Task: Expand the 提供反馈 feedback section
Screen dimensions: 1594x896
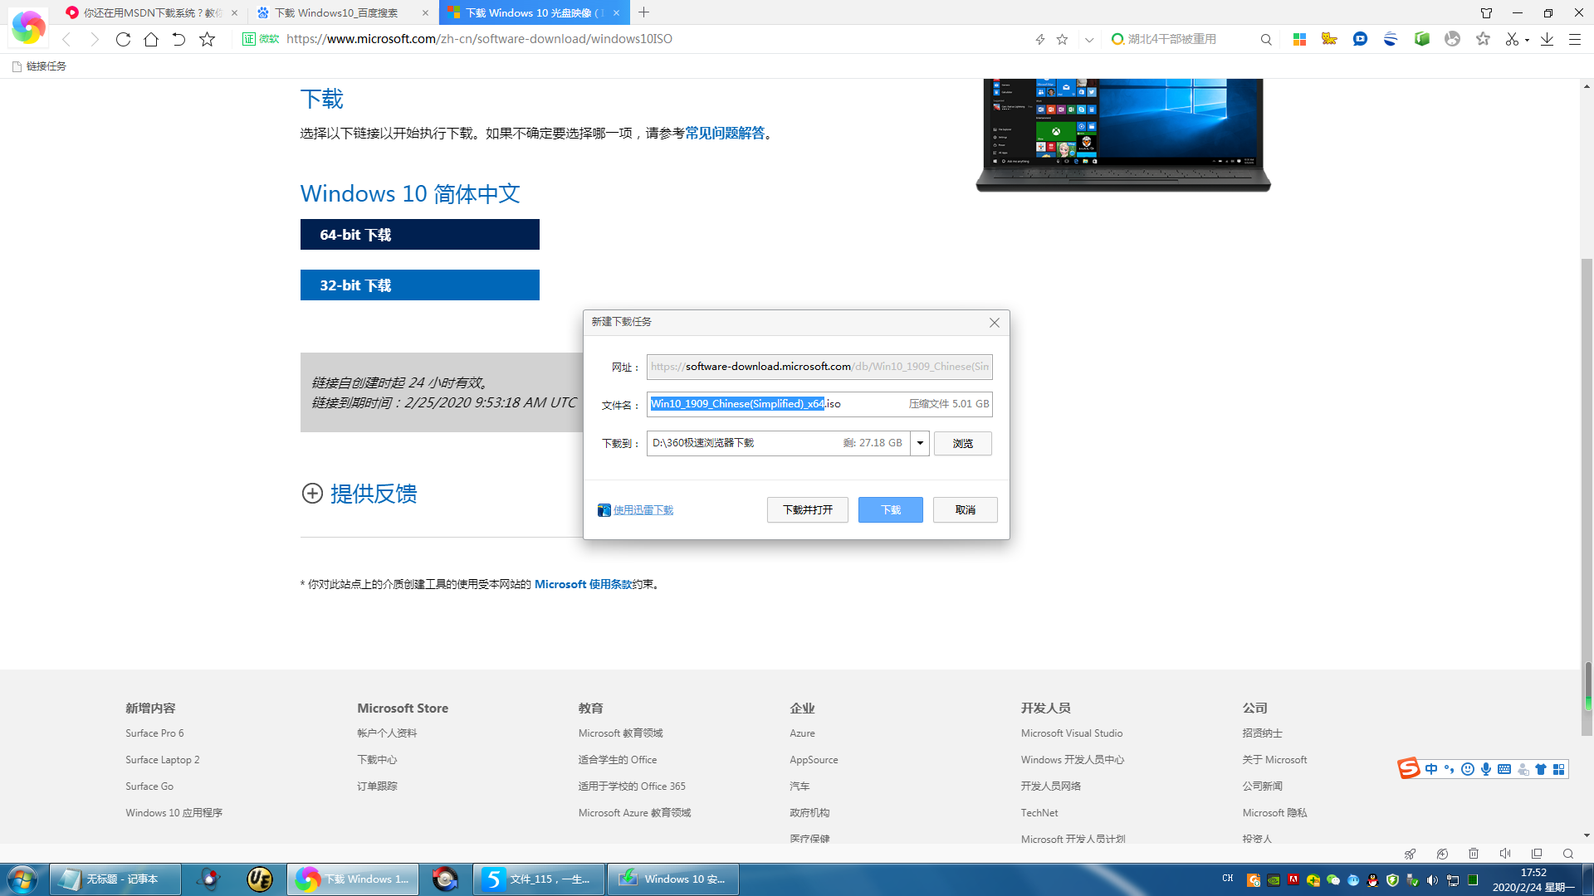Action: (359, 494)
